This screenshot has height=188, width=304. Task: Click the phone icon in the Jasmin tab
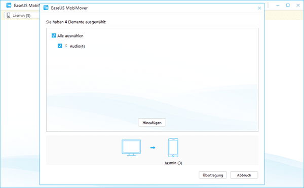click(x=8, y=15)
